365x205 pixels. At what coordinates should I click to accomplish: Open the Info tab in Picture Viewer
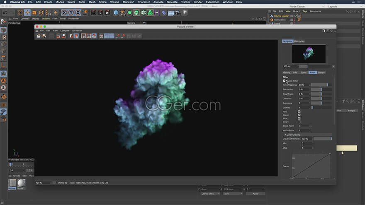coord(295,72)
